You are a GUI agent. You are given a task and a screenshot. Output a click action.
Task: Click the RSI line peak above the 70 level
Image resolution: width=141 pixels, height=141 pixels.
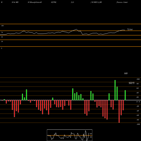point(76,29)
